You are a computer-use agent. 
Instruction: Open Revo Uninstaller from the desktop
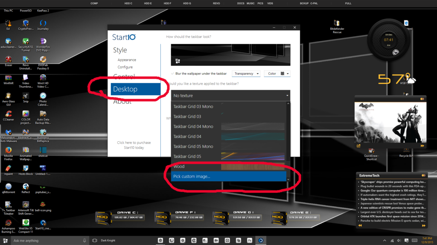click(26, 60)
